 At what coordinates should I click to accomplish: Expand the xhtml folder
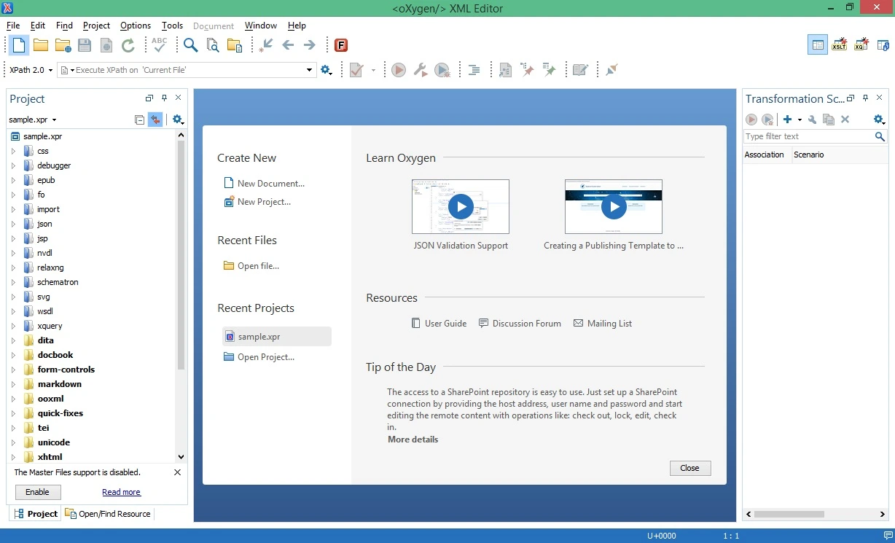click(13, 457)
